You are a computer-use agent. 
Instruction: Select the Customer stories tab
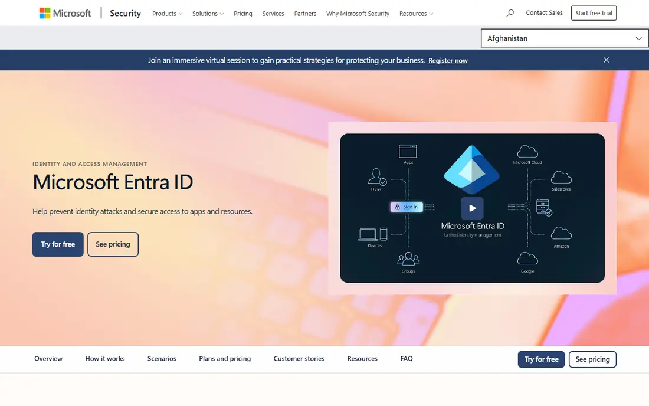[299, 359]
